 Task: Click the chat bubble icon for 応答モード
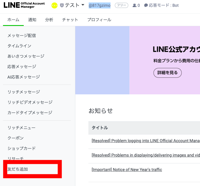pos(146,5)
